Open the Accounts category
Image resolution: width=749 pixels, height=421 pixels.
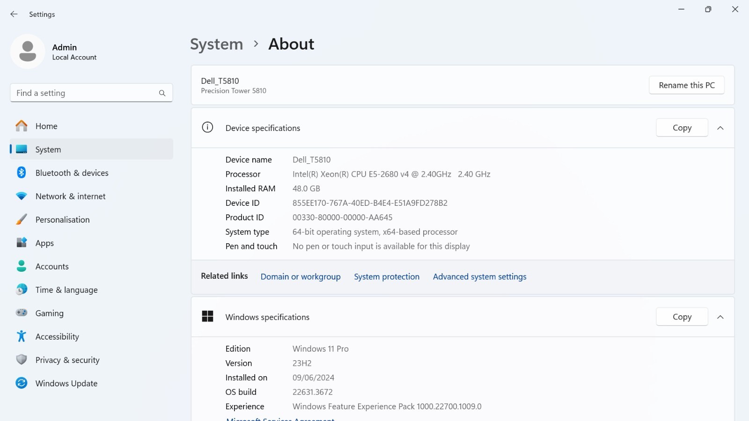click(x=91, y=266)
